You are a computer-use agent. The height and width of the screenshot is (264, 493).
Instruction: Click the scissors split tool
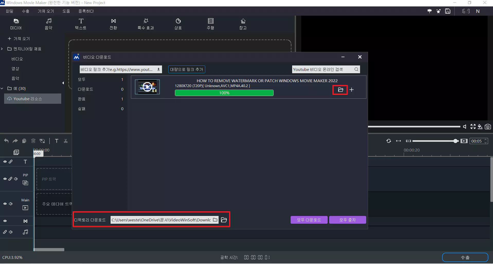pyautogui.click(x=66, y=141)
